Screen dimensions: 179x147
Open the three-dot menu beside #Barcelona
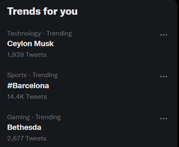(163, 77)
